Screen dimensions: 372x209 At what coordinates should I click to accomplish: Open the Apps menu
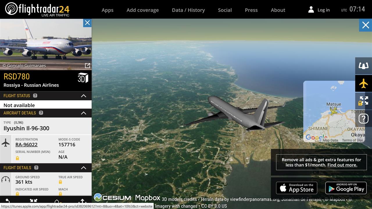point(108,10)
